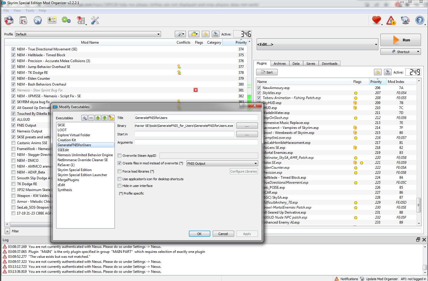Open the gears executables configuration icon

click(66, 20)
